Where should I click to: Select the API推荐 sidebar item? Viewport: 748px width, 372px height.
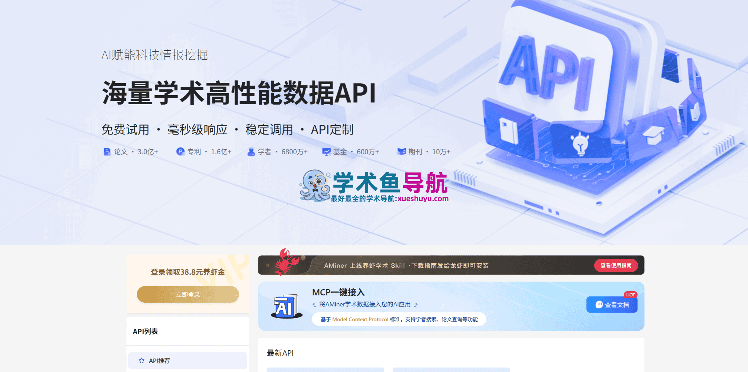[188, 361]
